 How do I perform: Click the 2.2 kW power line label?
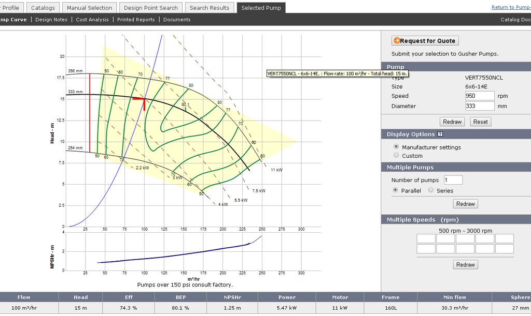(x=142, y=168)
